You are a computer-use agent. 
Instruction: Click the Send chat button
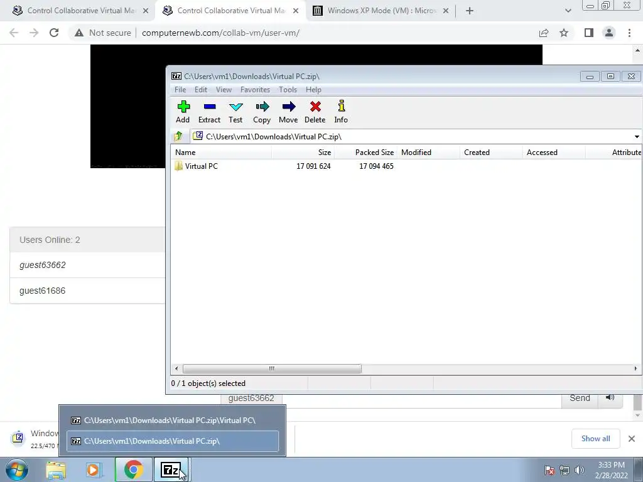580,398
